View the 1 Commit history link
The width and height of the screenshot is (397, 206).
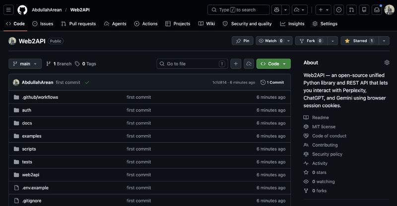tap(272, 82)
